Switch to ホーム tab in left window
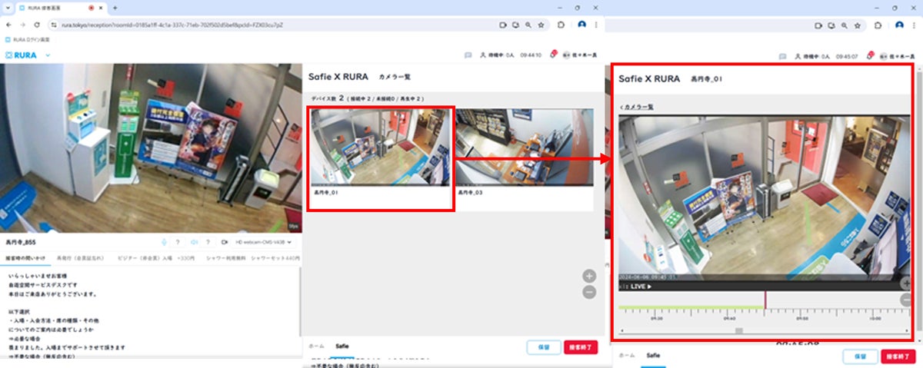923x368 pixels. coord(316,346)
